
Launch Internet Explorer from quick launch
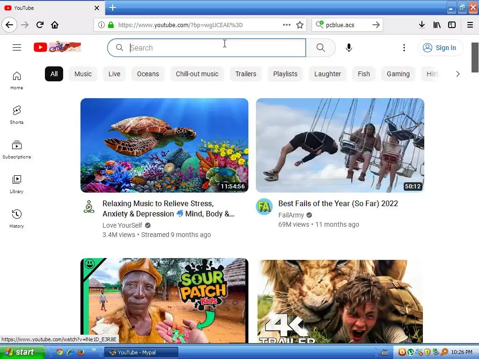click(70, 352)
